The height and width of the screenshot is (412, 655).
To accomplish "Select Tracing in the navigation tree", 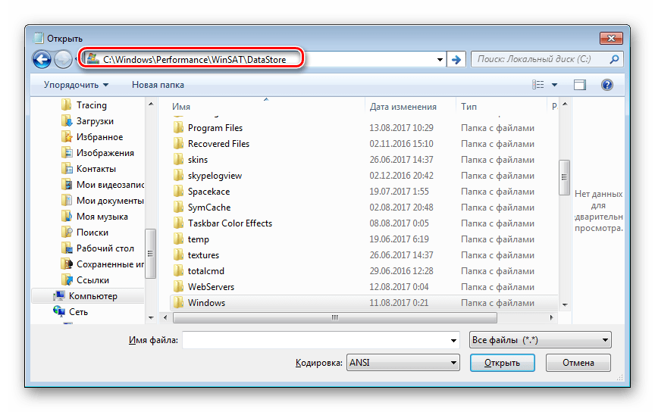I will click(x=92, y=105).
